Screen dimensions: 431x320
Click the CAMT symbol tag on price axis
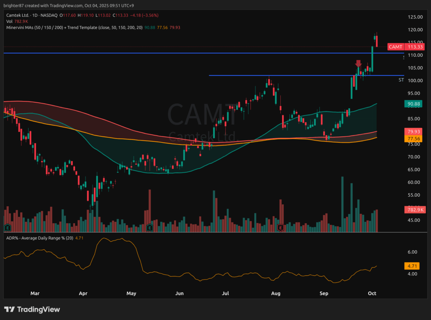[x=396, y=47]
